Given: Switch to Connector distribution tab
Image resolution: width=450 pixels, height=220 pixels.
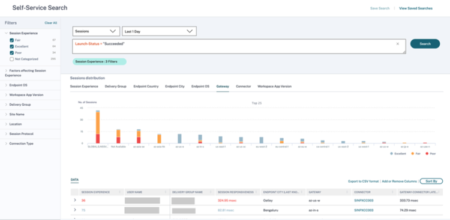Looking at the screenshot, I should [244, 87].
